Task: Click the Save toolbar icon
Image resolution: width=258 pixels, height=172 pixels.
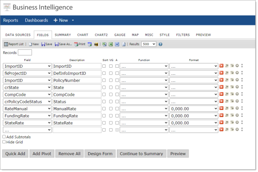Action: tap(47, 44)
